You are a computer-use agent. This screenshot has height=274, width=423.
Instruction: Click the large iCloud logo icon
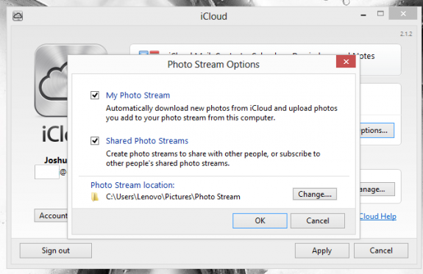click(51, 80)
